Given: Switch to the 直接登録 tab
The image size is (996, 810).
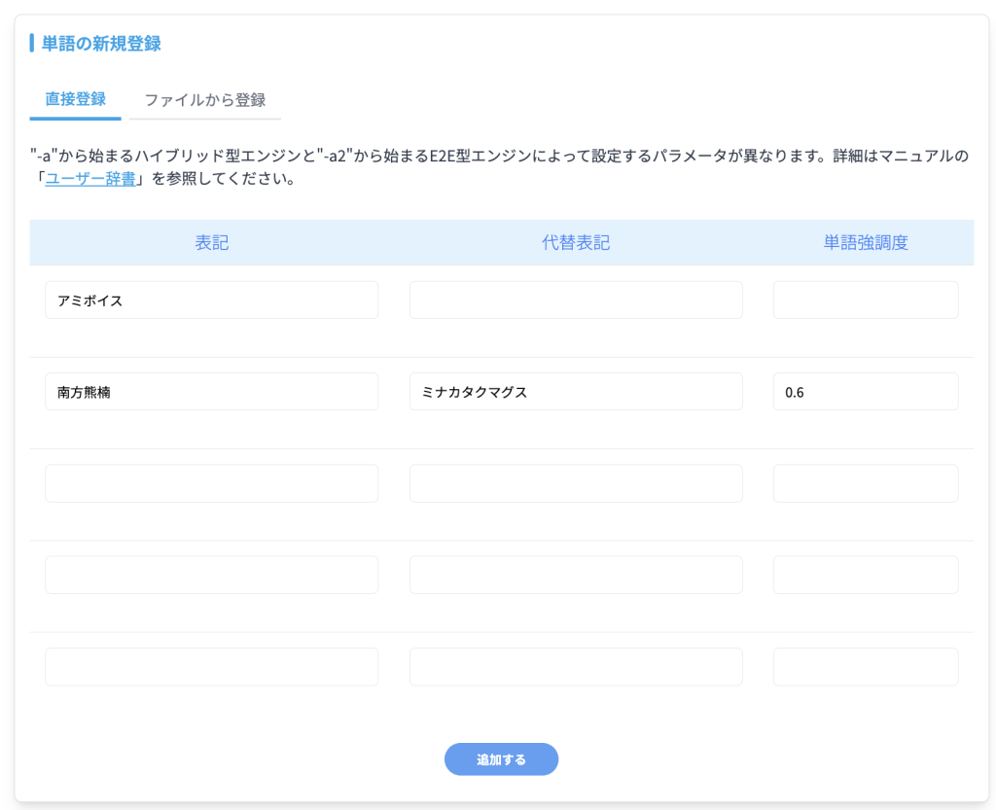Looking at the screenshot, I should click(76, 99).
